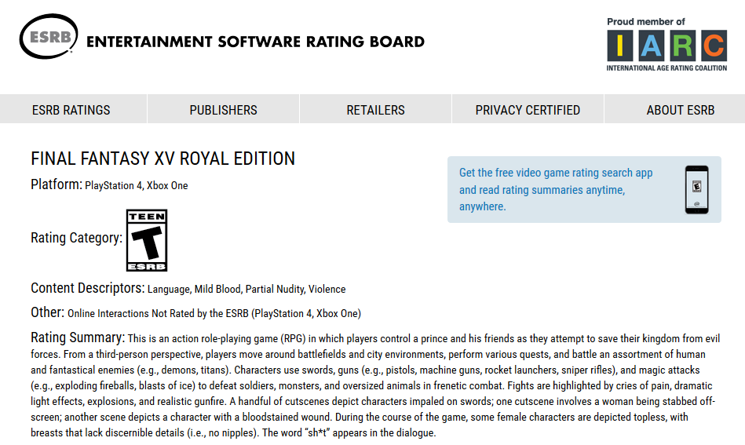The width and height of the screenshot is (745, 445).
Task: Click the 'Content Descriptors:' label
Action: click(88, 288)
